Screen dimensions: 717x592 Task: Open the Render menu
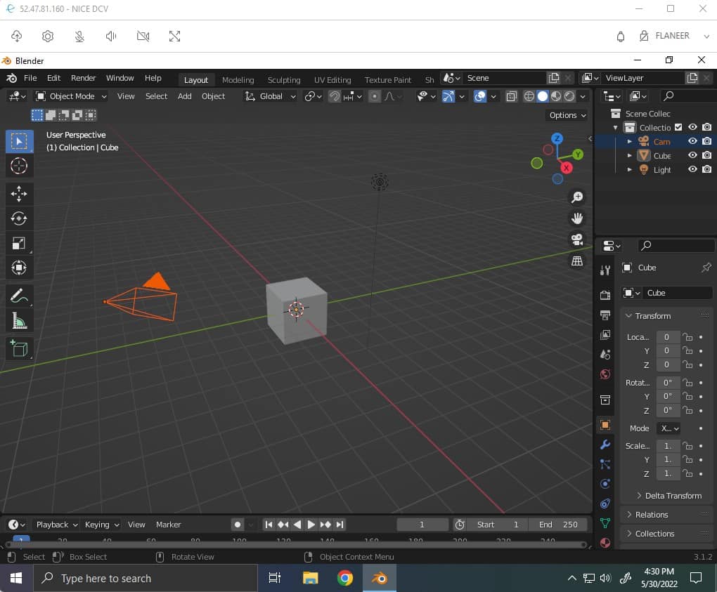[83, 78]
